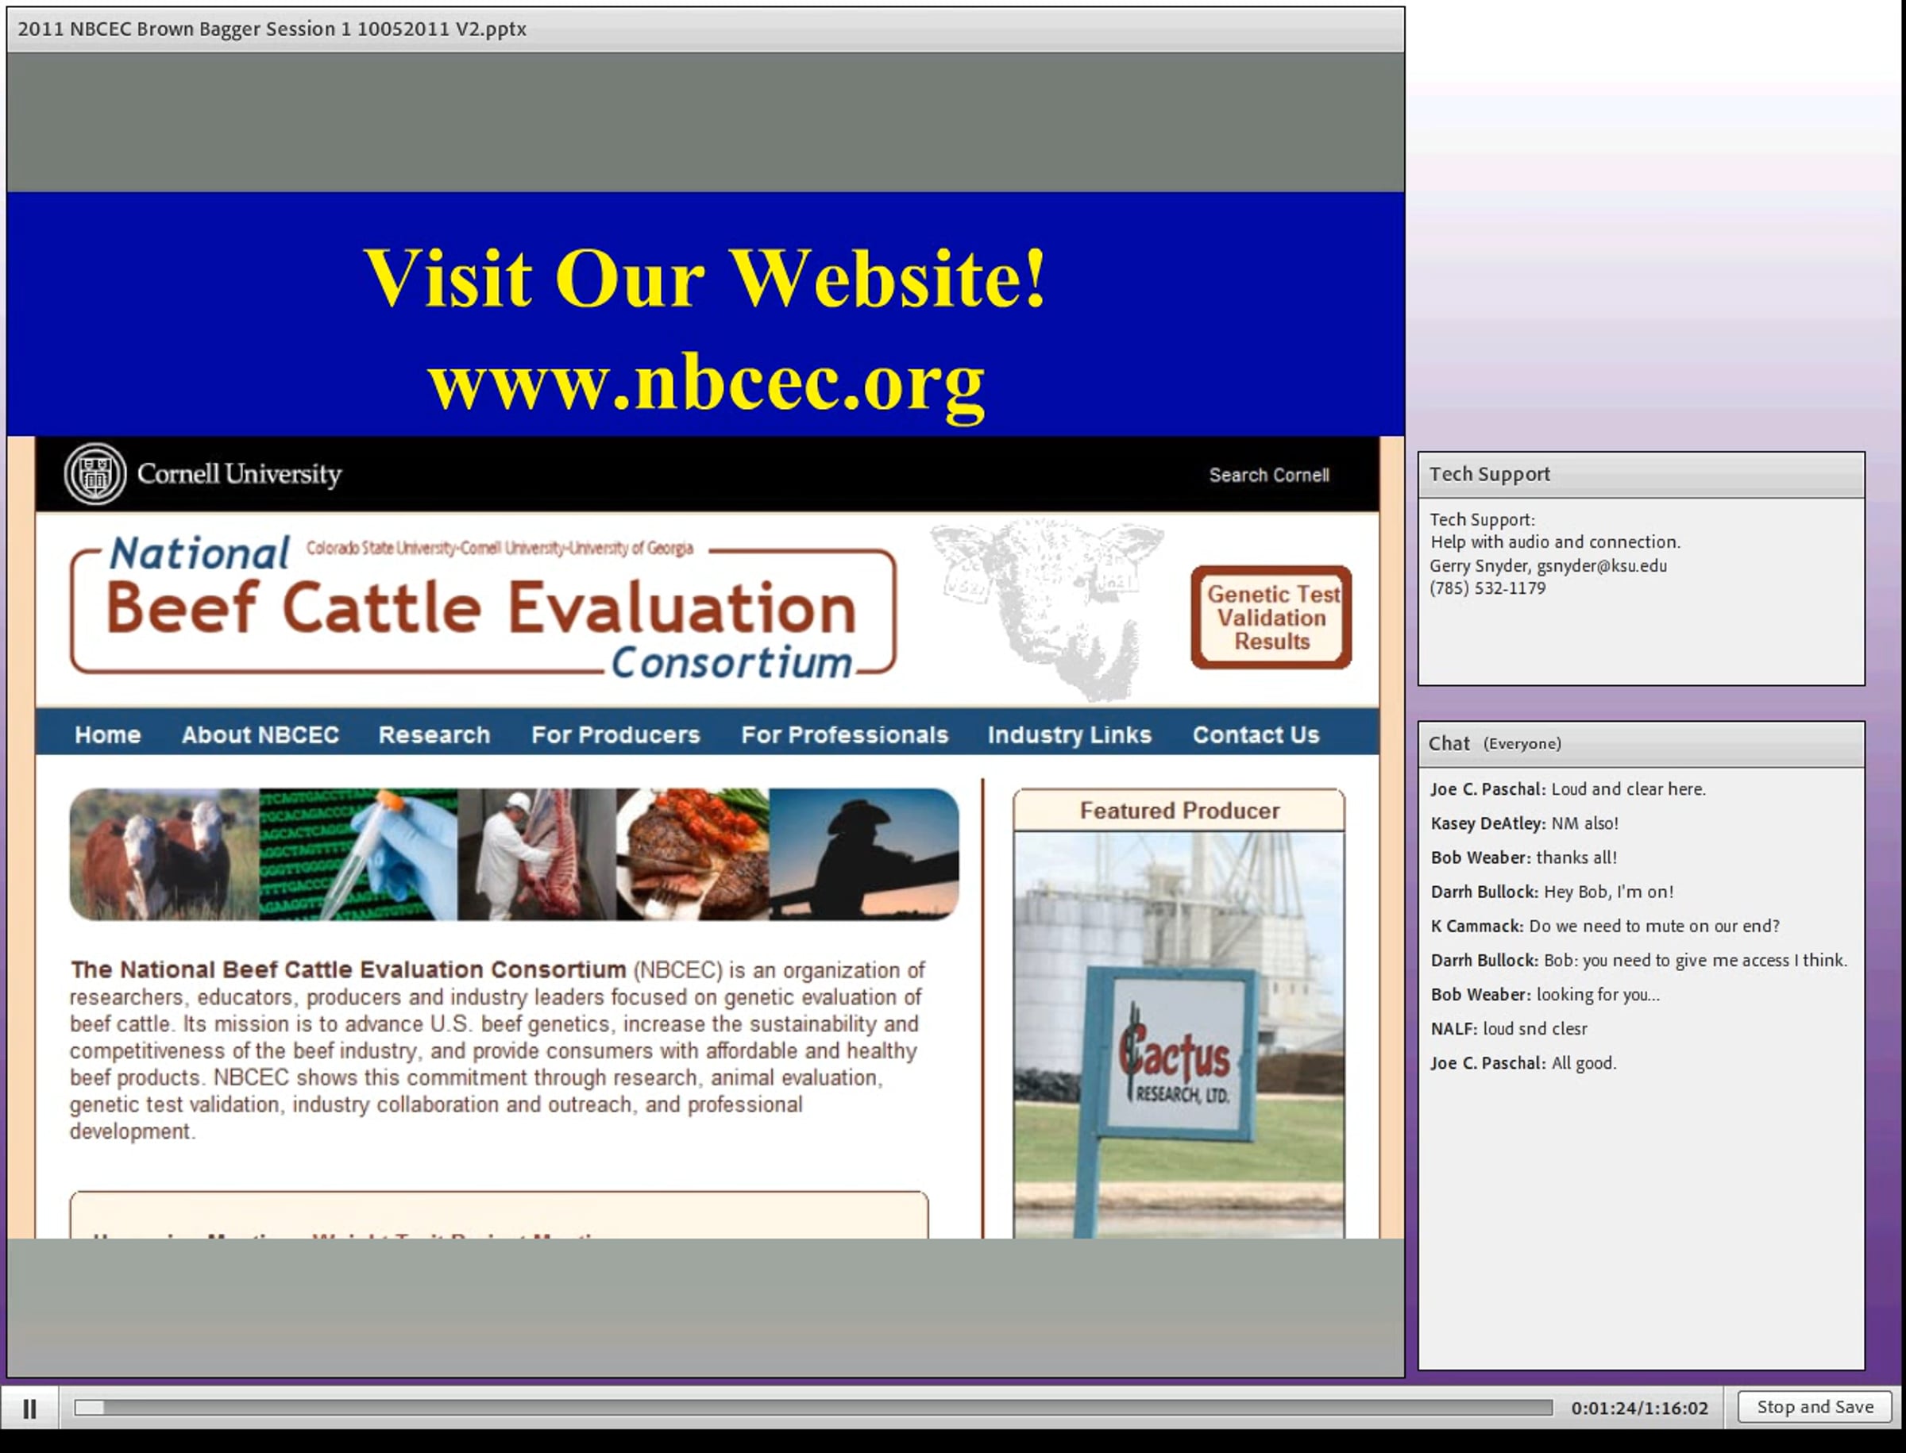Open the Home navigation tab
Image resolution: width=1906 pixels, height=1453 pixels.
pos(107,734)
